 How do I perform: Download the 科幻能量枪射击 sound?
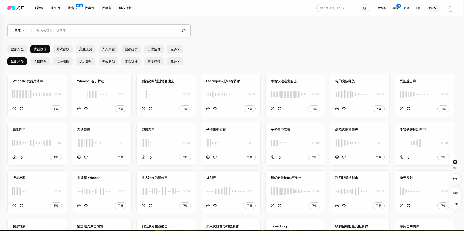pyautogui.click(x=379, y=206)
